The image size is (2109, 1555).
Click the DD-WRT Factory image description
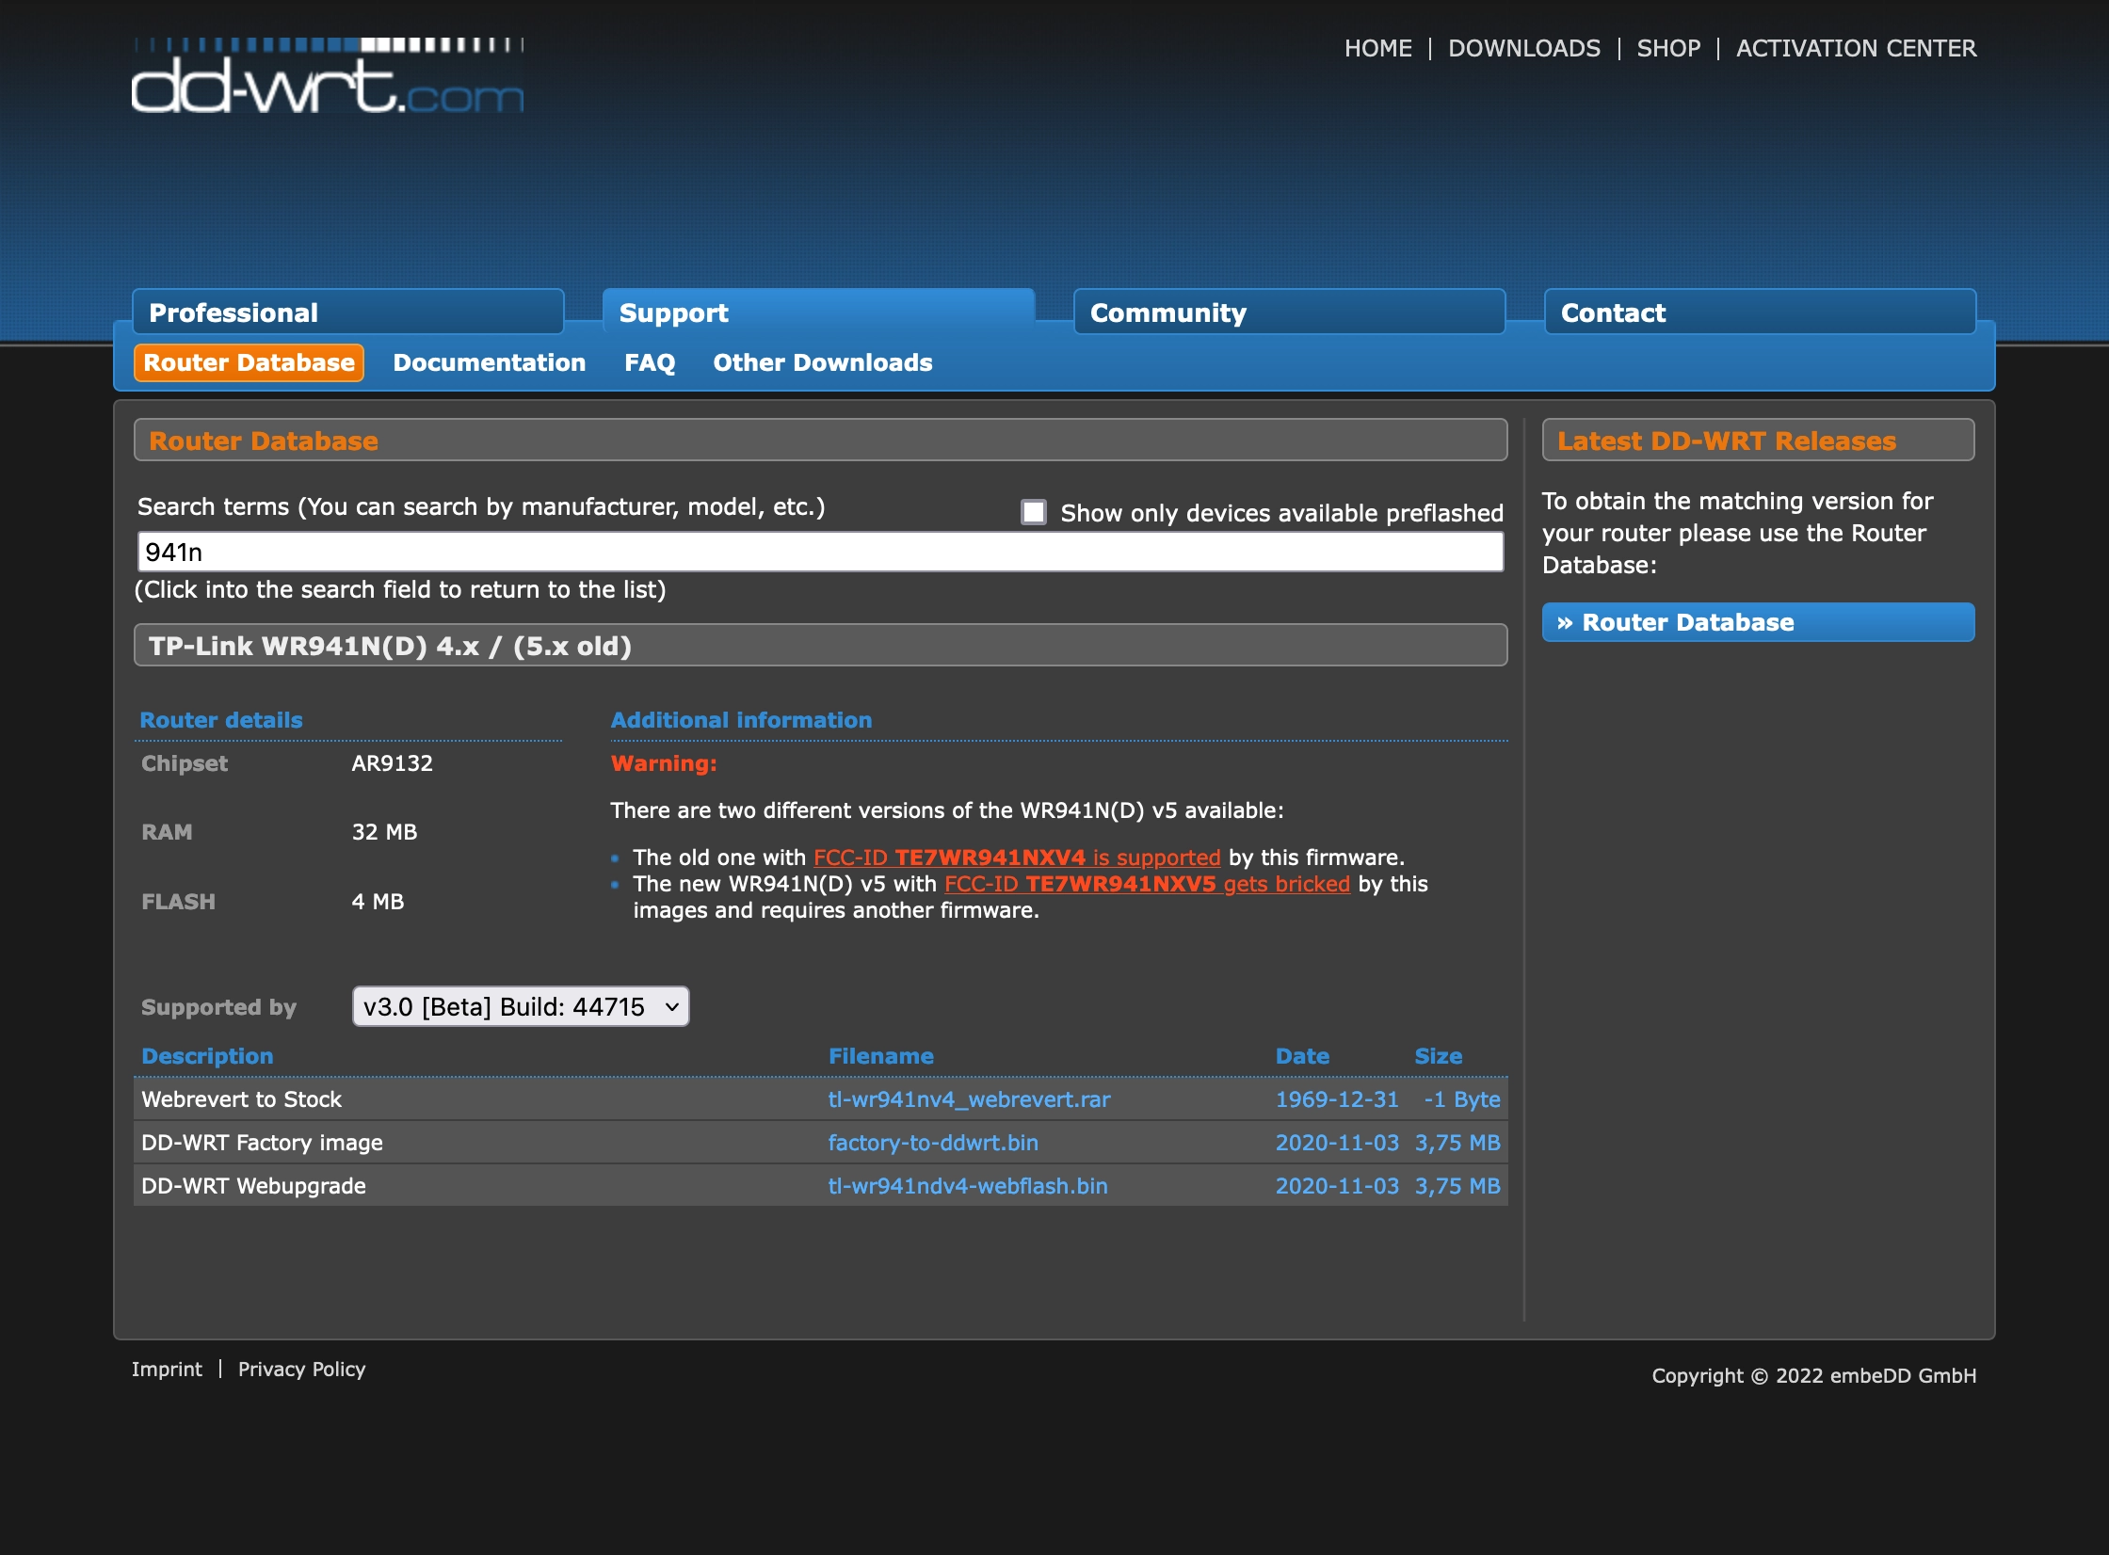pos(262,1143)
